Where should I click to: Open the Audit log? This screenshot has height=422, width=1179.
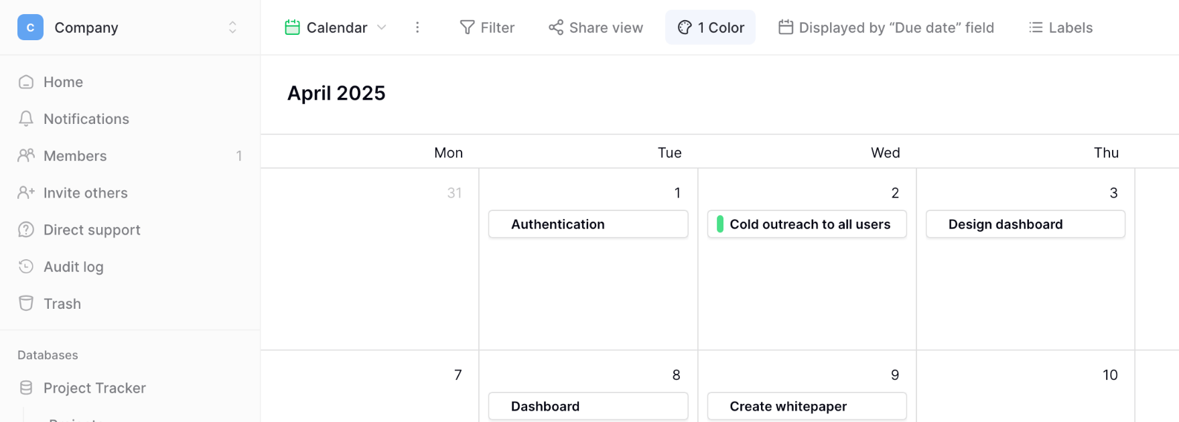pos(73,267)
